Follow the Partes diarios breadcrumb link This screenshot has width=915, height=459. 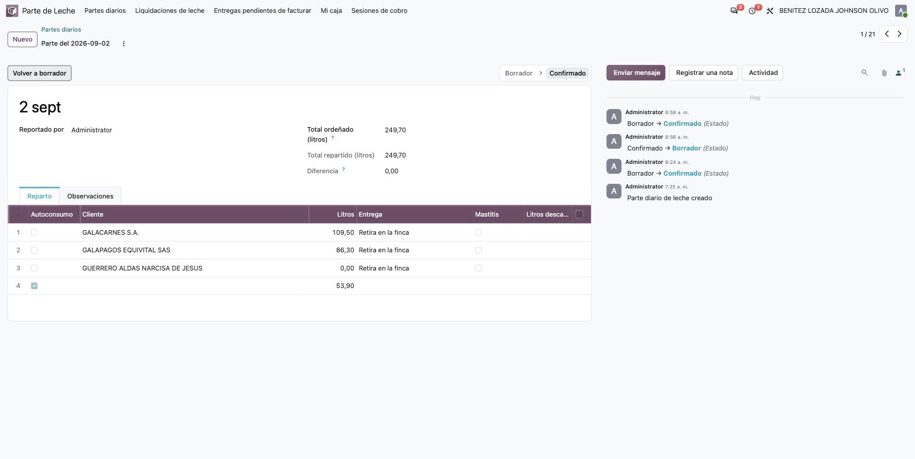[61, 29]
